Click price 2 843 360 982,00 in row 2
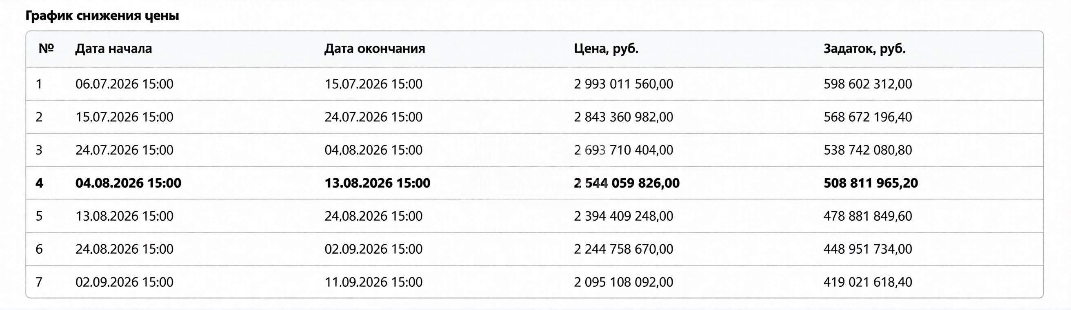This screenshot has width=1071, height=310. pos(623,117)
